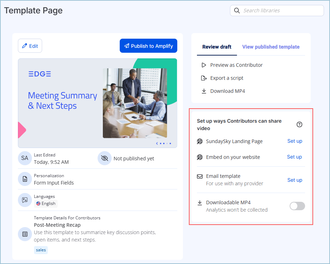Open the Edit button
This screenshot has width=330, height=264.
pos(30,46)
